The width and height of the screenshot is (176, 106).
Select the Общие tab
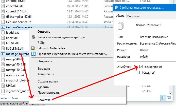point(120,16)
